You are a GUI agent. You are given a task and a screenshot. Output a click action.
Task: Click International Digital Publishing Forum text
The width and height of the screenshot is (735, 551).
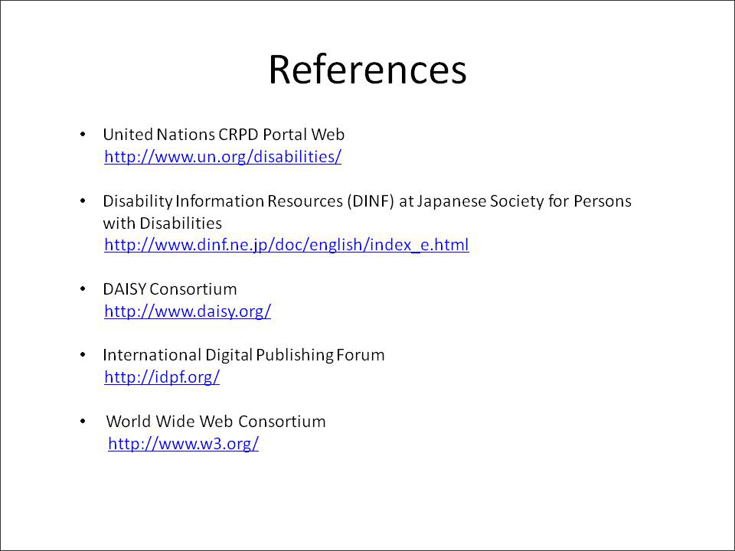243,355
